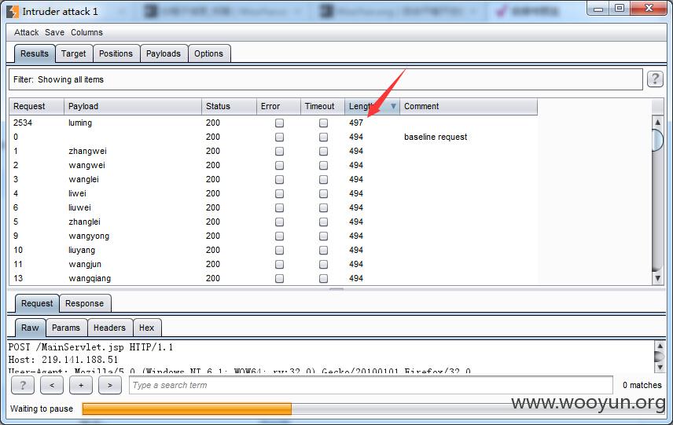This screenshot has height=425, width=673.
Task: Click the pane splitter handle below results
Action: (336, 289)
